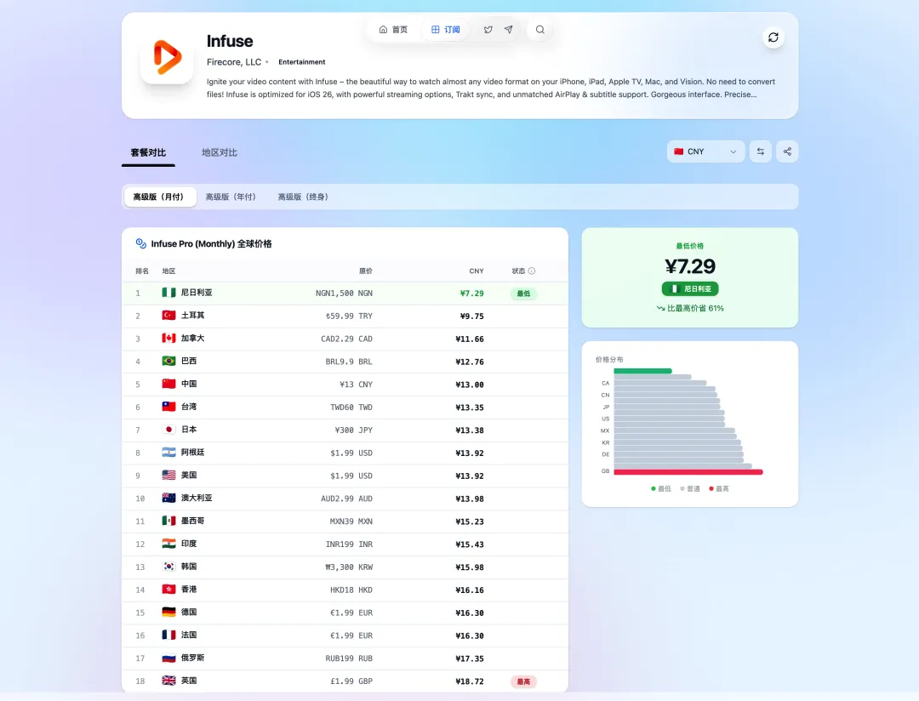Select the 高级版（月付）plan tab
The height and width of the screenshot is (701, 919).
[x=159, y=197]
